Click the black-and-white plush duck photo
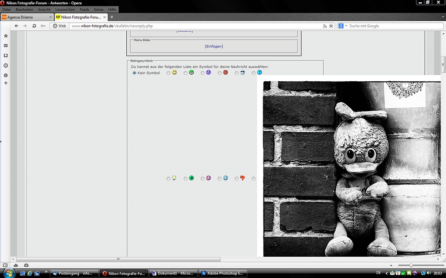This screenshot has height=278, width=446. (x=352, y=169)
